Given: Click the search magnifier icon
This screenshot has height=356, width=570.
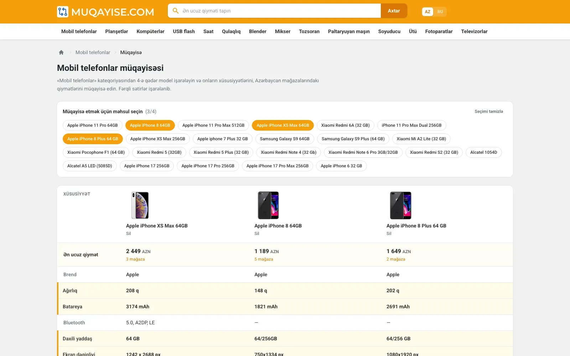Looking at the screenshot, I should [x=175, y=11].
